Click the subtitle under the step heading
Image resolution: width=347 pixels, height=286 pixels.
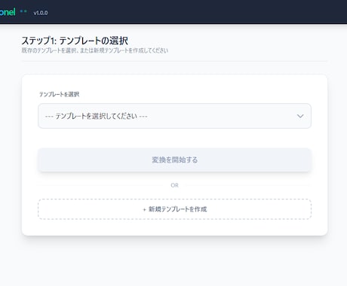click(95, 50)
